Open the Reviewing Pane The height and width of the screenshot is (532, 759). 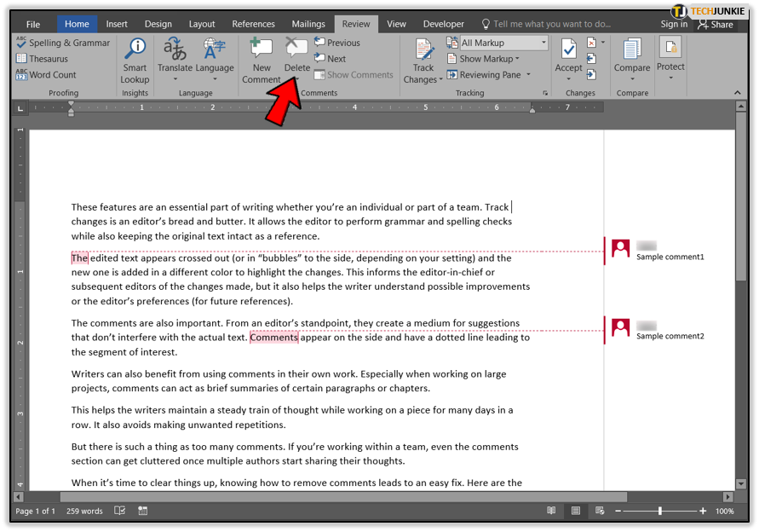(x=484, y=75)
